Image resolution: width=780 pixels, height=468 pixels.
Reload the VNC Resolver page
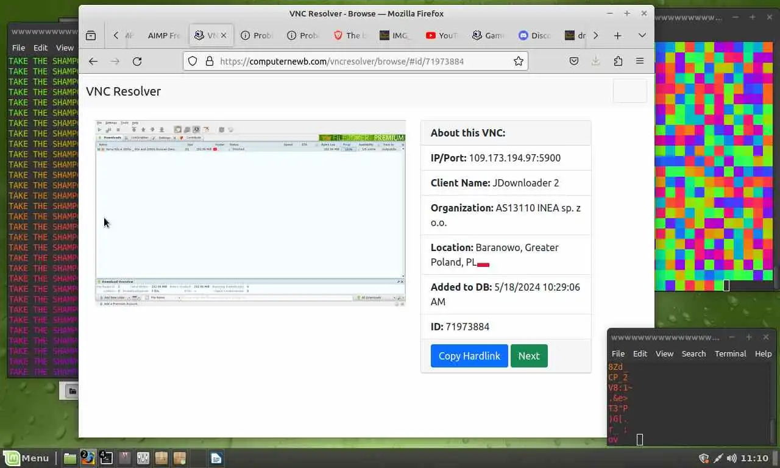coord(137,61)
